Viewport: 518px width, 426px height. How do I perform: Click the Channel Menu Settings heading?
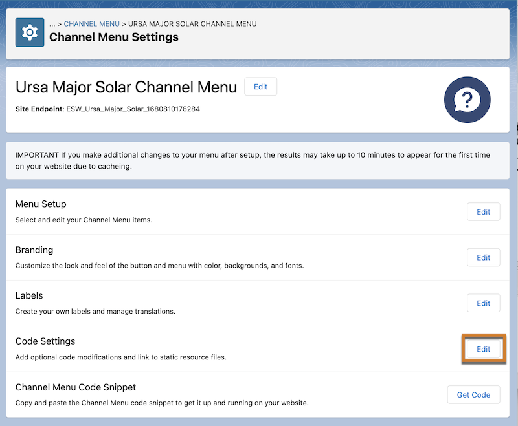(x=114, y=37)
